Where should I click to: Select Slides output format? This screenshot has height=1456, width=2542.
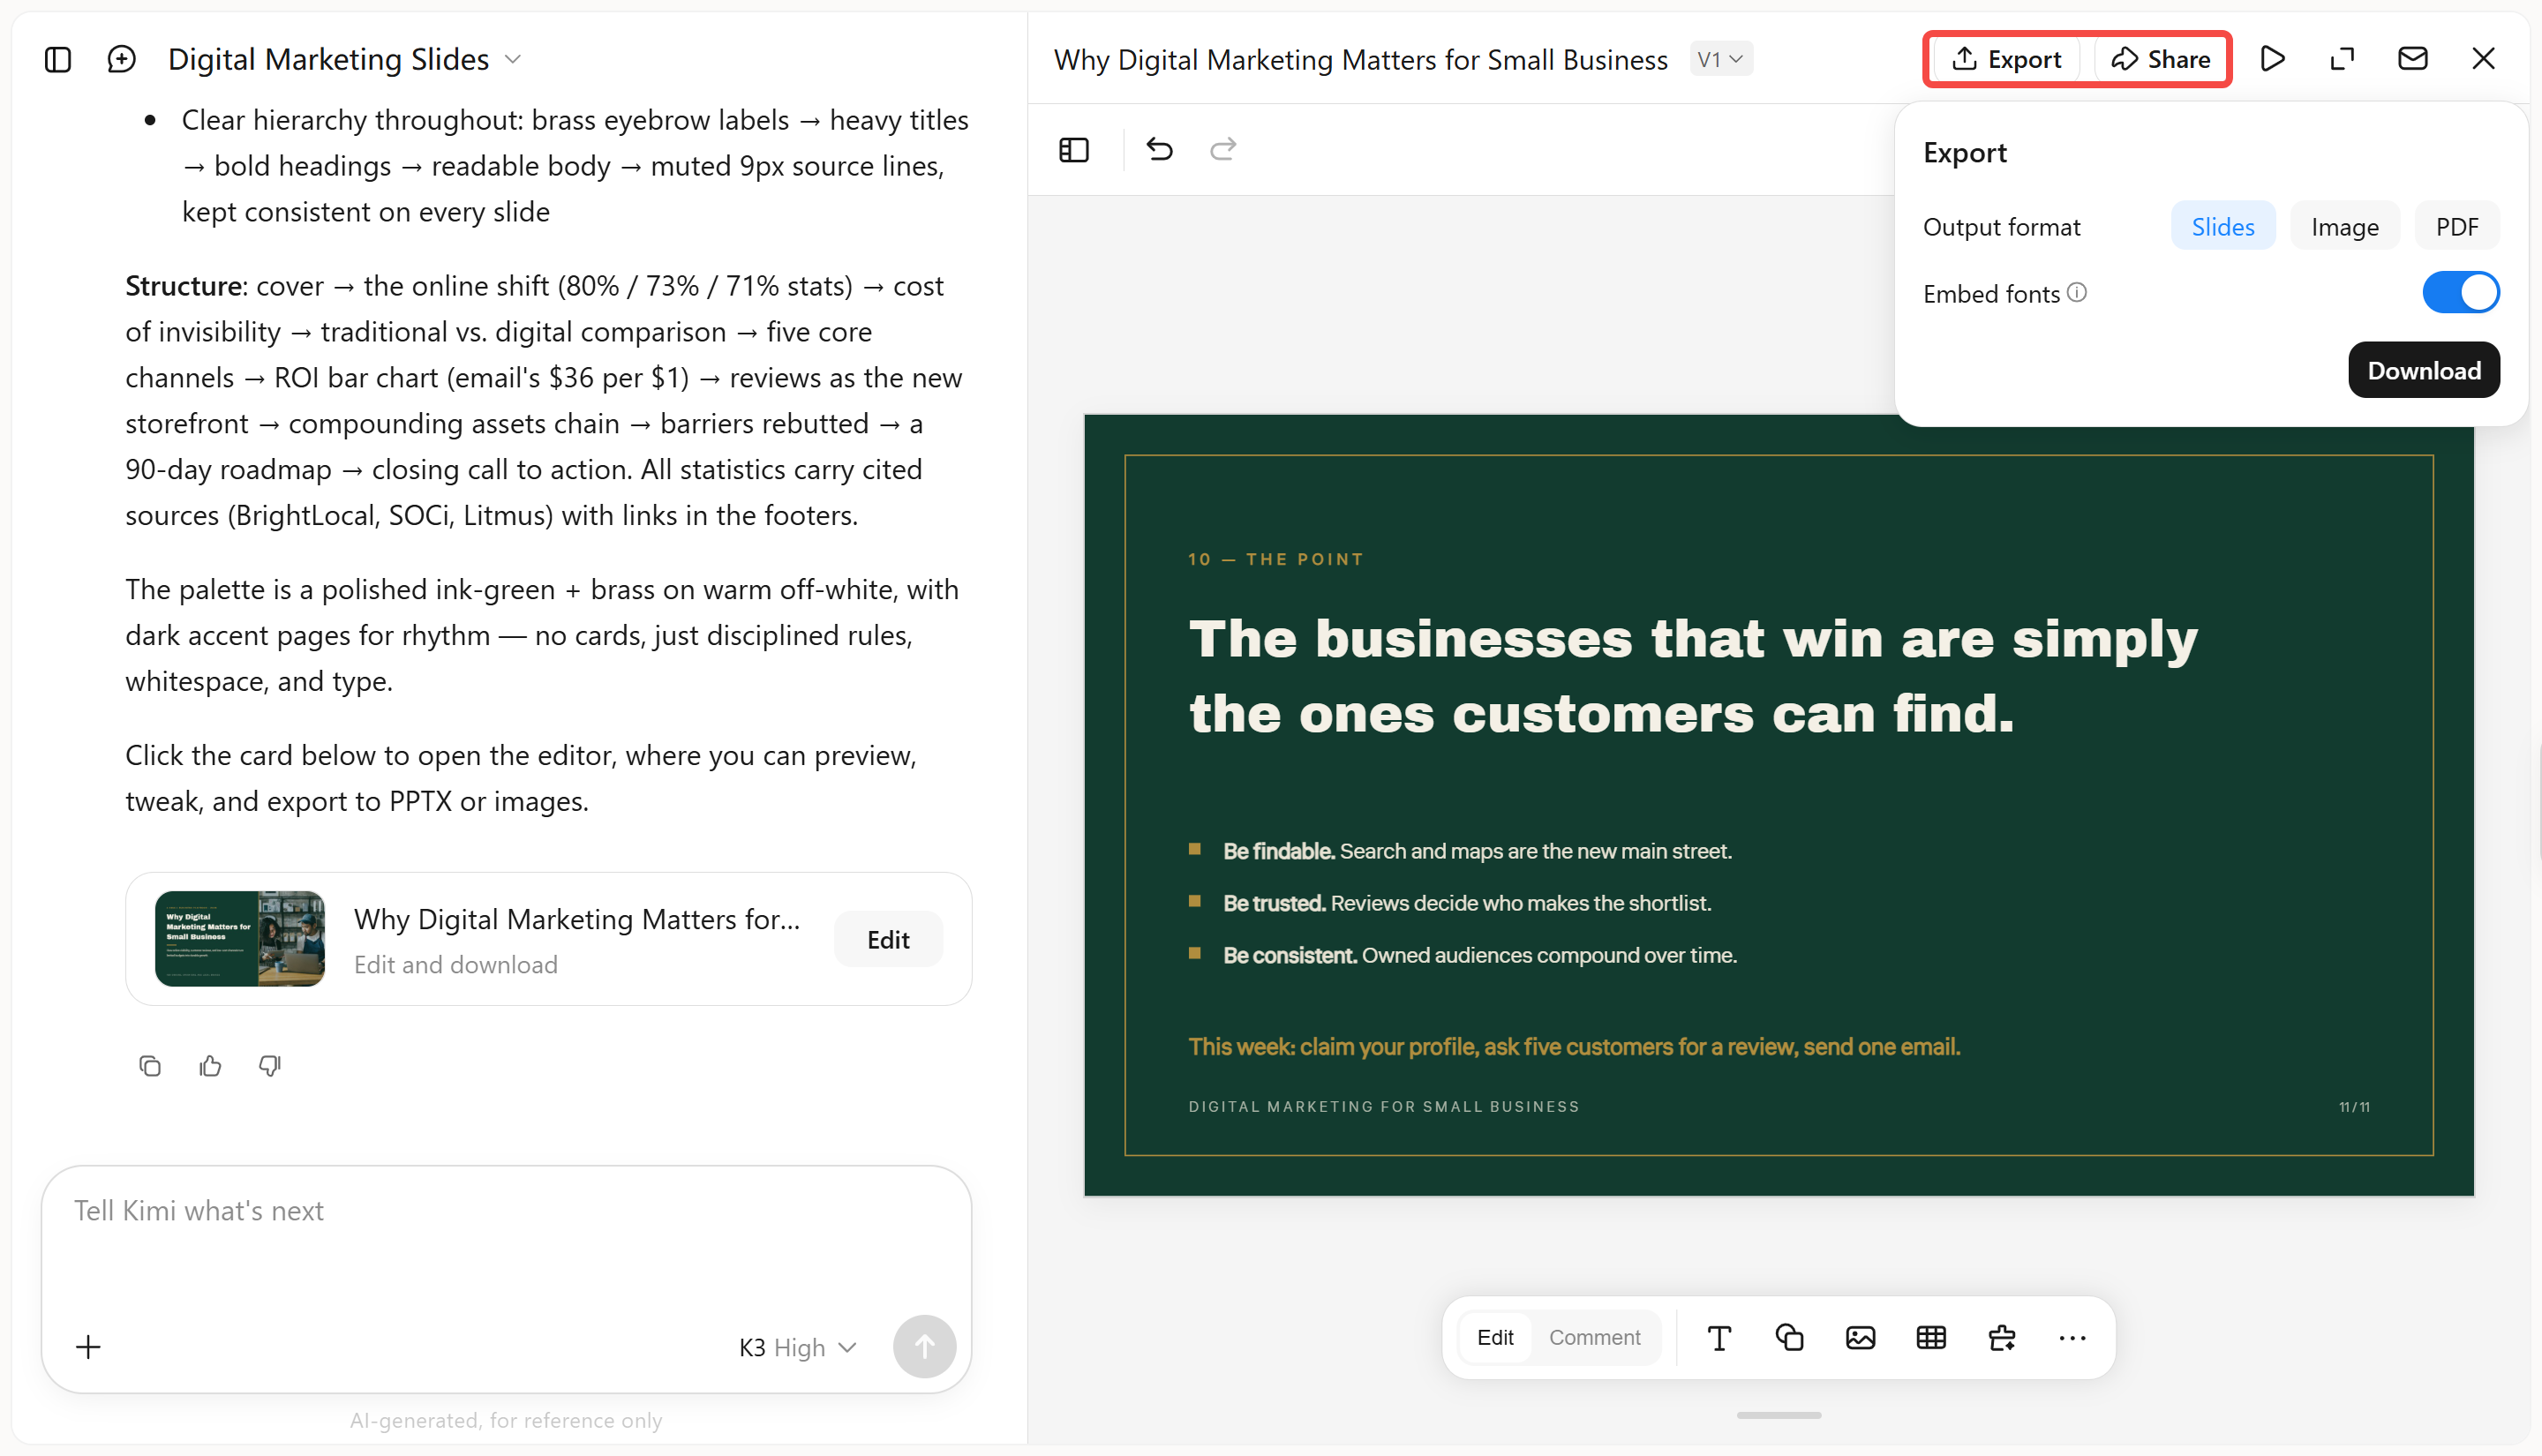coord(2222,227)
